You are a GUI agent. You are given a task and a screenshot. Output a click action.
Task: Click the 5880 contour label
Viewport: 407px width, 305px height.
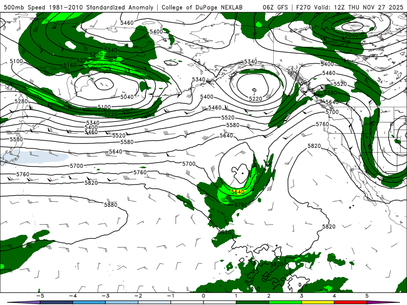pos(111,205)
